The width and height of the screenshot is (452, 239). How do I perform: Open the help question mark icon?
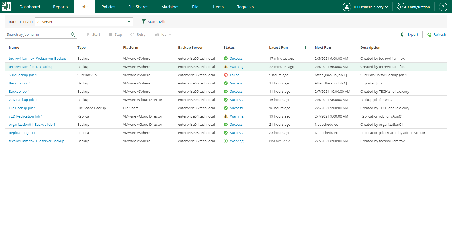tap(443, 7)
